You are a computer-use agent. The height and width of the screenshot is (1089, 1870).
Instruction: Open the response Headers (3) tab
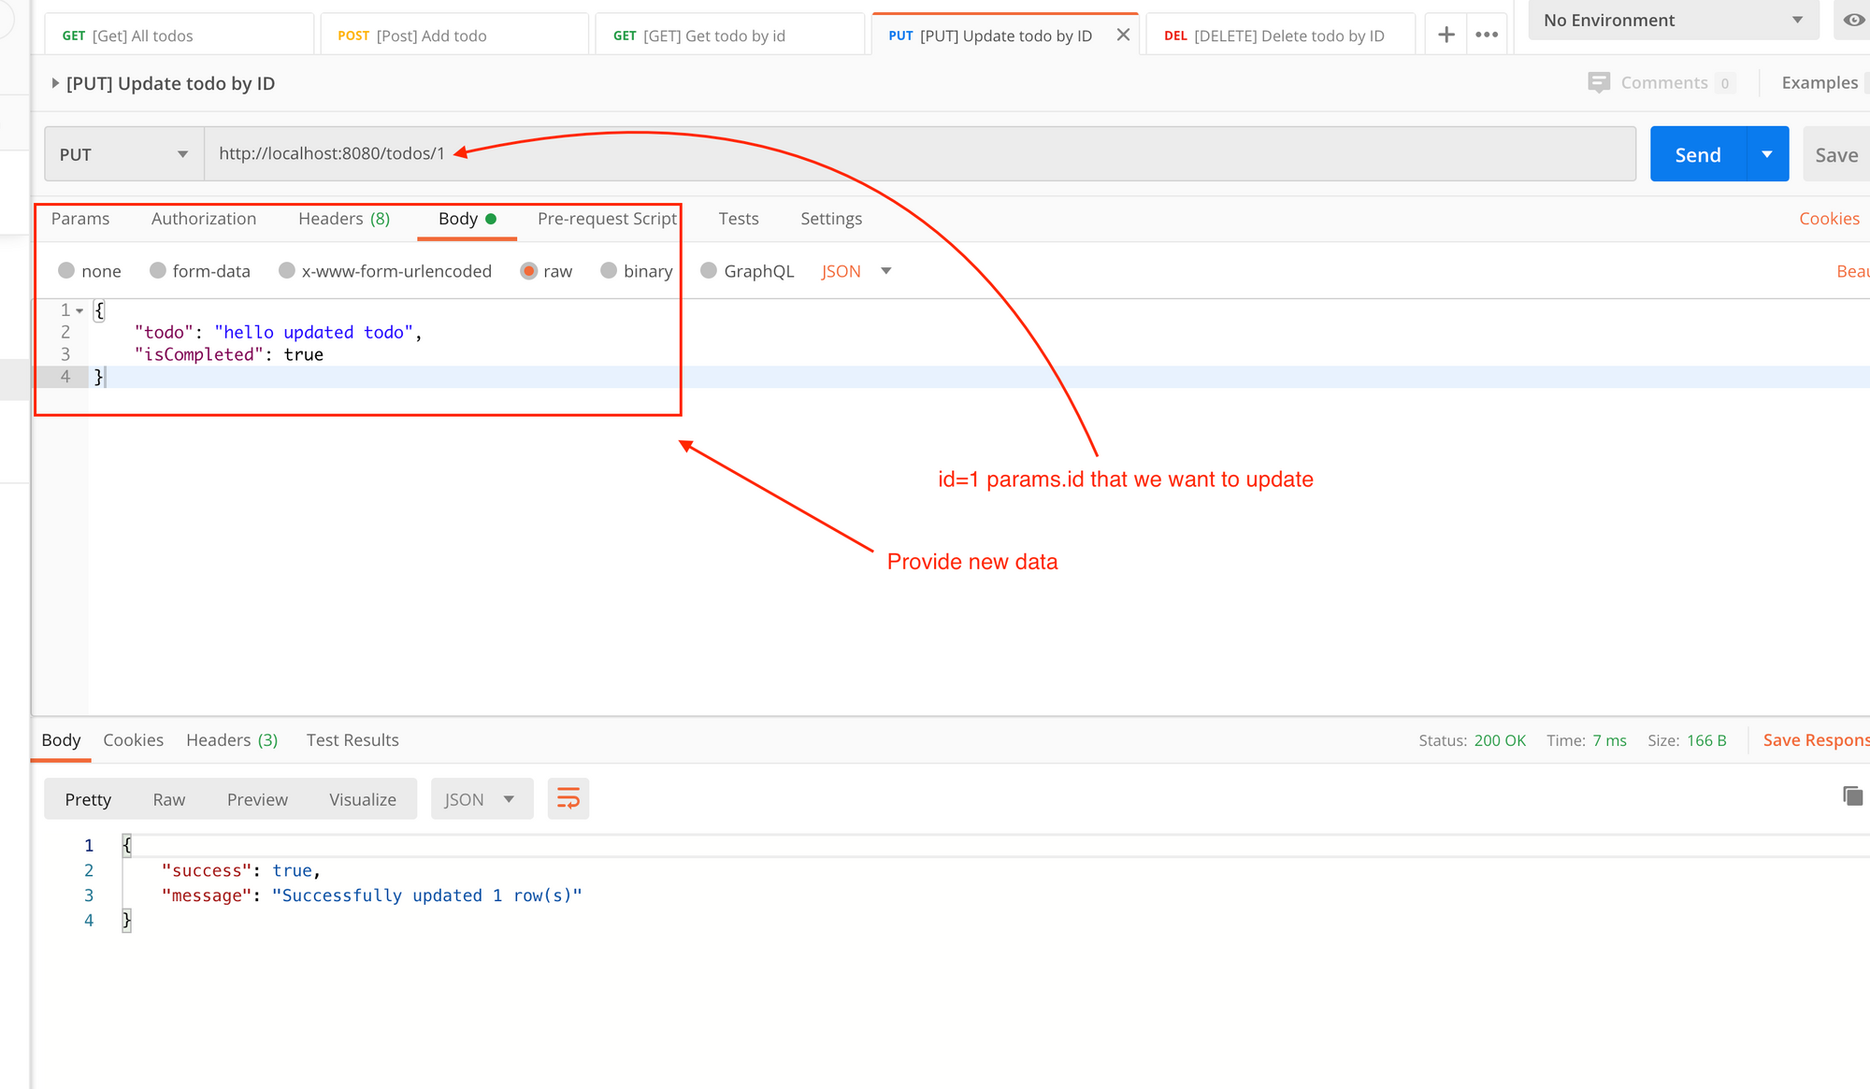coord(232,740)
